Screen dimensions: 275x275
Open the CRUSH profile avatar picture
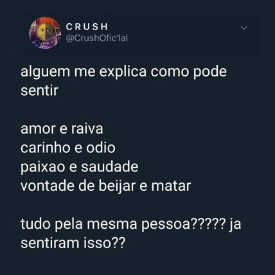coord(45,33)
